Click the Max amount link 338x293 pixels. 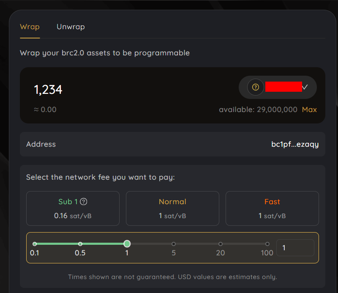tap(309, 110)
